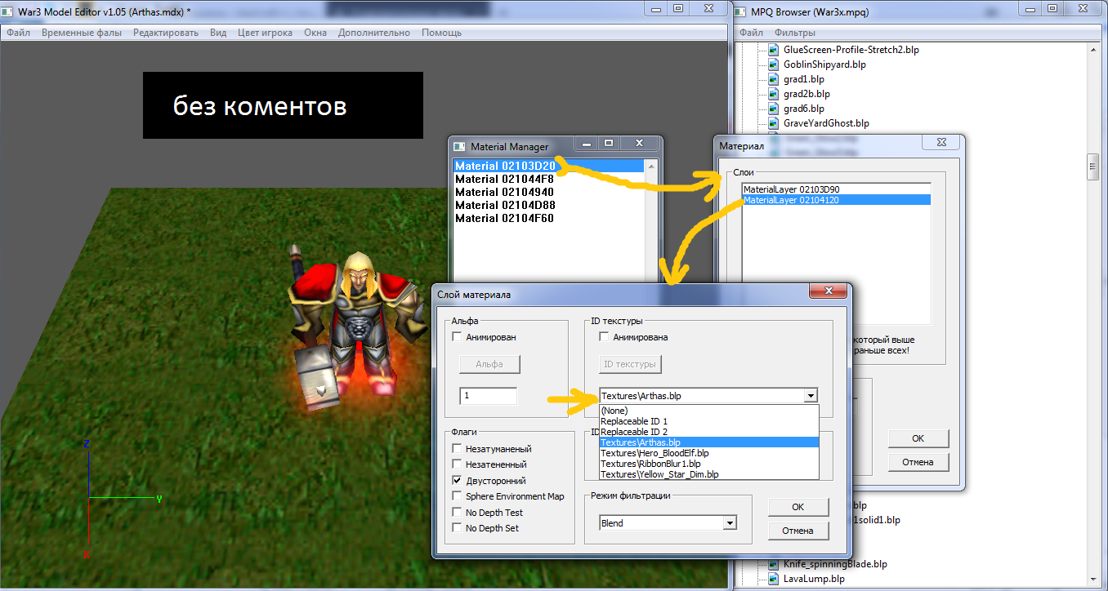The height and width of the screenshot is (591, 1108).
Task: Toggle the ID текстуры Анимирована checkbox
Action: [604, 336]
